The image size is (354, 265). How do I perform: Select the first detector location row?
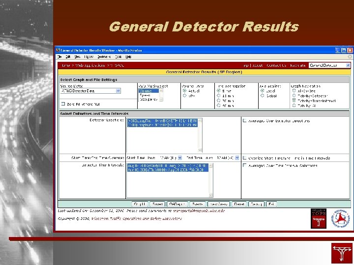coord(162,121)
